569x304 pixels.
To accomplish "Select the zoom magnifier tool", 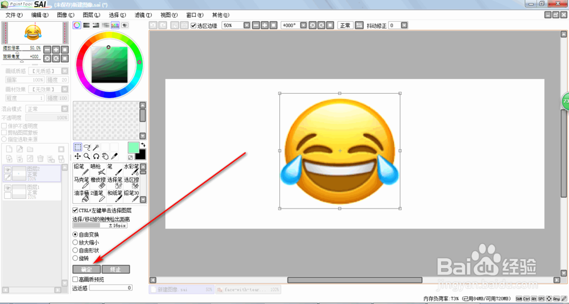I will click(x=86, y=156).
